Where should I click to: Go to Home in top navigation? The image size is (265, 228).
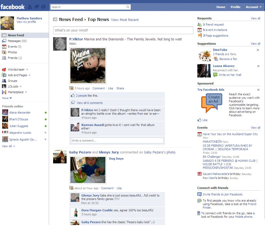pos(221,7)
